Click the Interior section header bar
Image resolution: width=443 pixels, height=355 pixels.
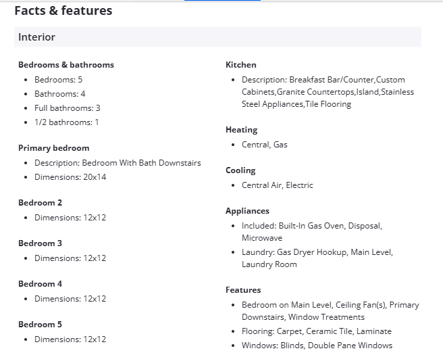pyautogui.click(x=217, y=37)
